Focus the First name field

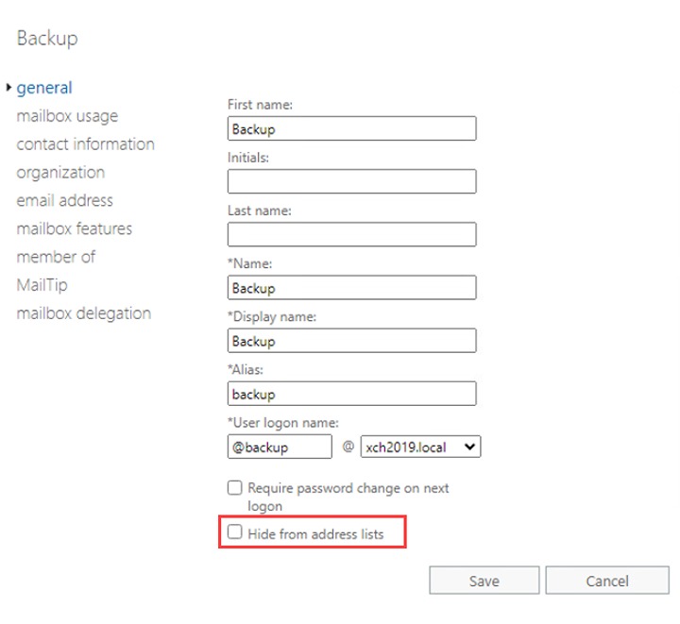pos(351,129)
